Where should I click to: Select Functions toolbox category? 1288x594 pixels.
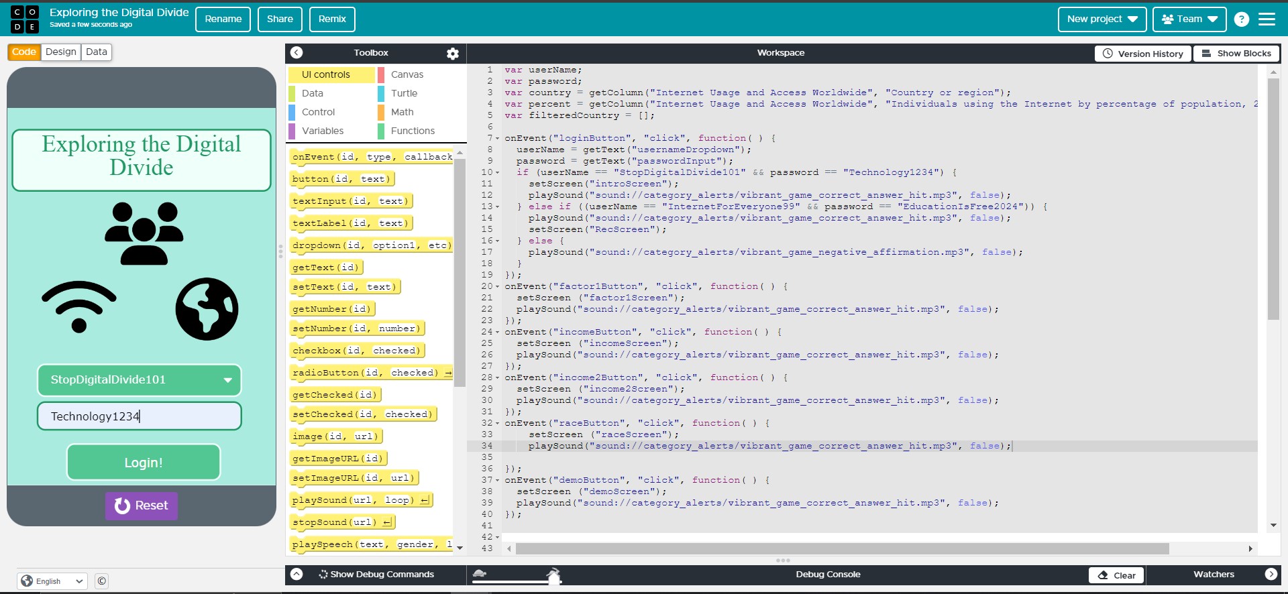pyautogui.click(x=421, y=131)
